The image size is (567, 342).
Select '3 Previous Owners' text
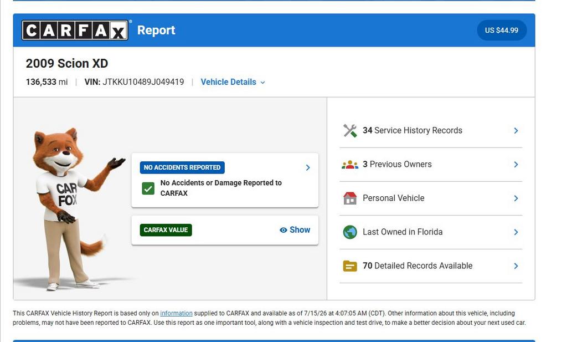pyautogui.click(x=397, y=164)
